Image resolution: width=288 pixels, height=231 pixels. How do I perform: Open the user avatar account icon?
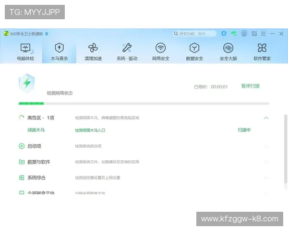244,33
